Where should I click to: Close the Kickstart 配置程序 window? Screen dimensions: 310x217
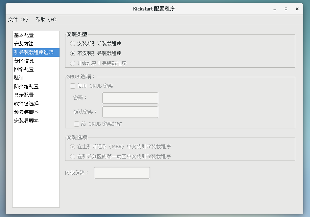click(x=297, y=9)
